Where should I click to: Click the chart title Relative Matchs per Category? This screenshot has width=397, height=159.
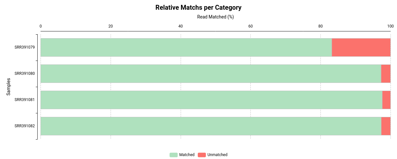coord(198,7)
